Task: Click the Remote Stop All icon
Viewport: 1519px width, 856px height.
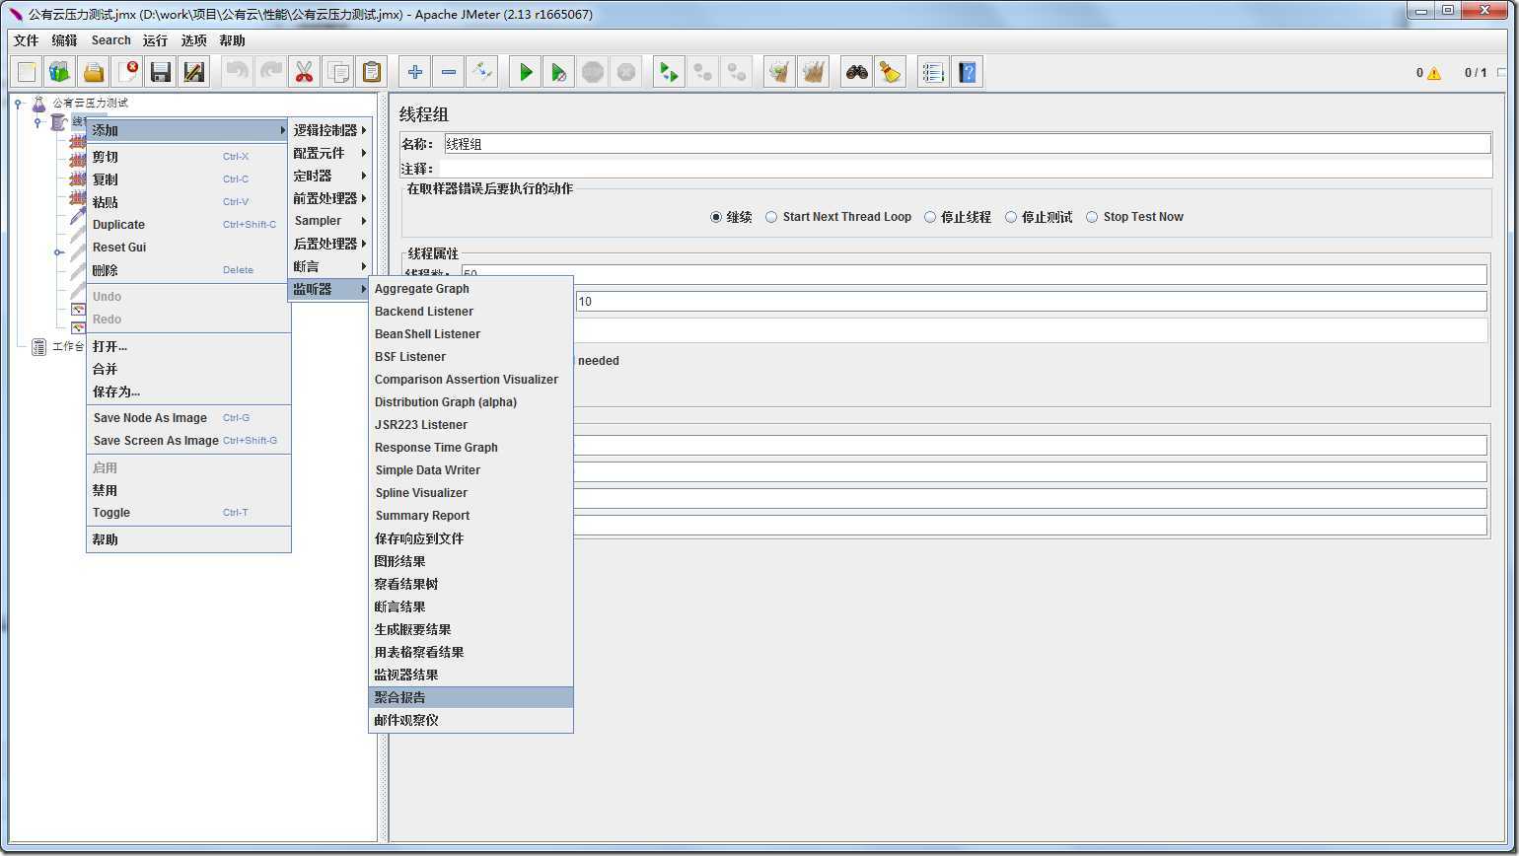Action: click(703, 72)
